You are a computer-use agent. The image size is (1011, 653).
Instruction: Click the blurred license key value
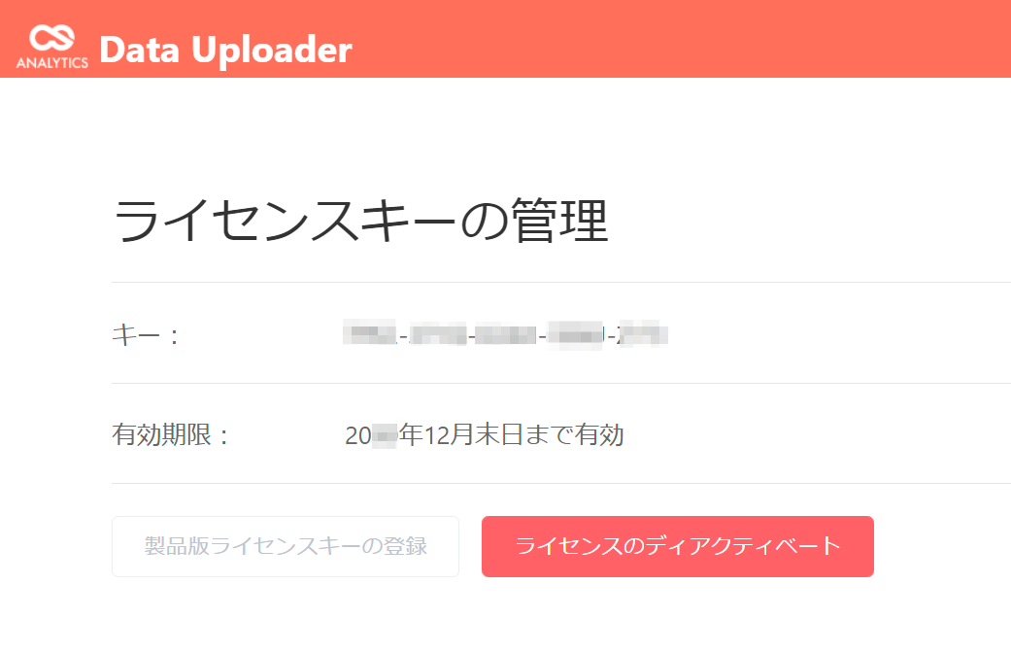click(x=505, y=334)
